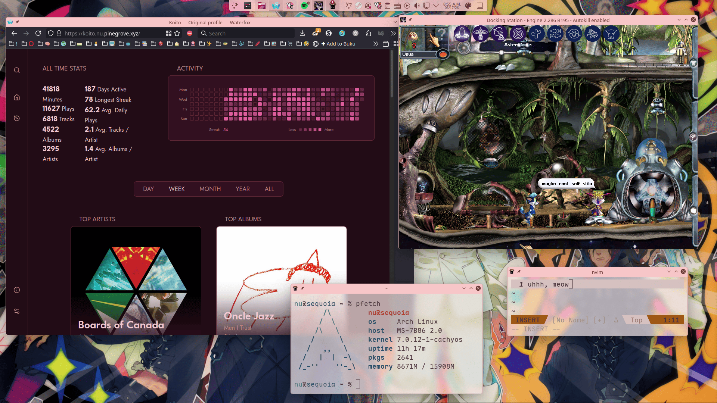
Task: Select the DAY period tab
Action: [148, 189]
